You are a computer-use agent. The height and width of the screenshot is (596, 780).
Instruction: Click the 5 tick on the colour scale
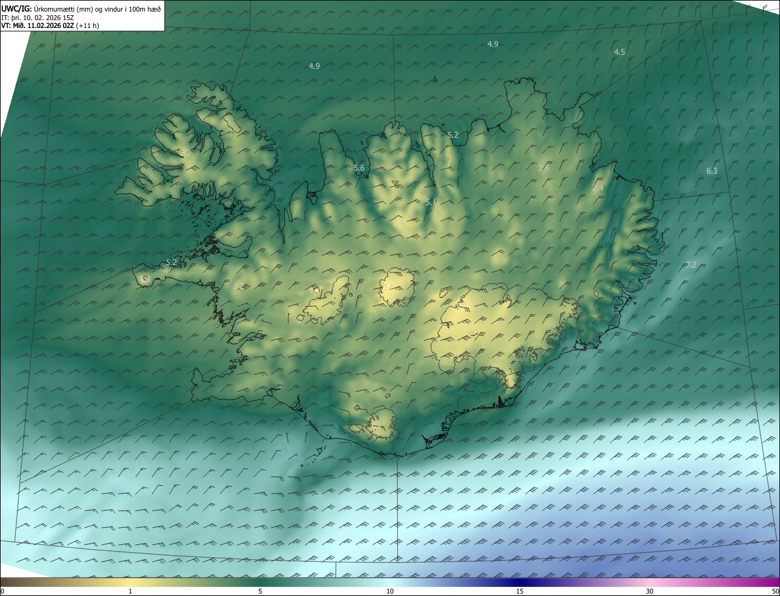click(x=260, y=592)
